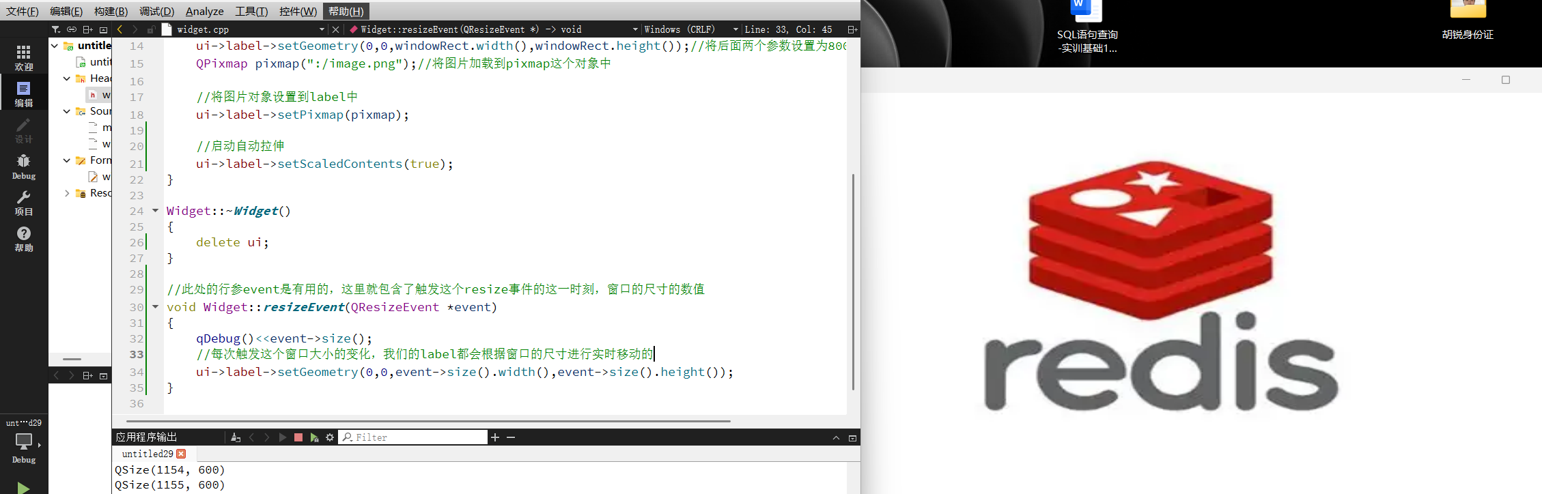This screenshot has height=494, width=1542.
Task: Click the output pane clean broom icon
Action: click(x=236, y=437)
